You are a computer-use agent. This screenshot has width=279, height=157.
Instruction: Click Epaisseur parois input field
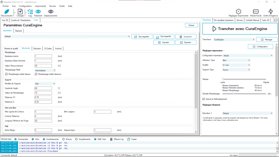pos(43,56)
